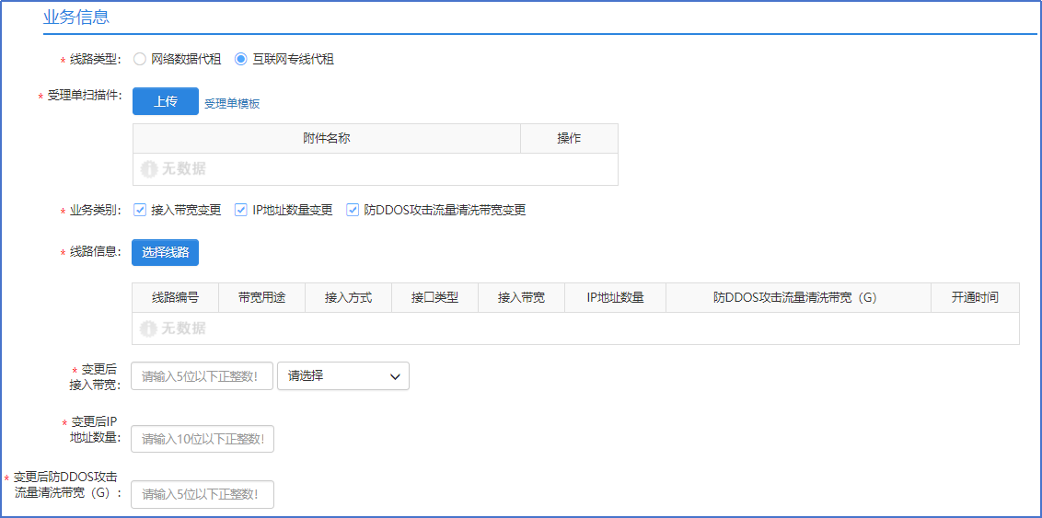Click the 线路信息 field label
The width and height of the screenshot is (1042, 518).
click(95, 252)
